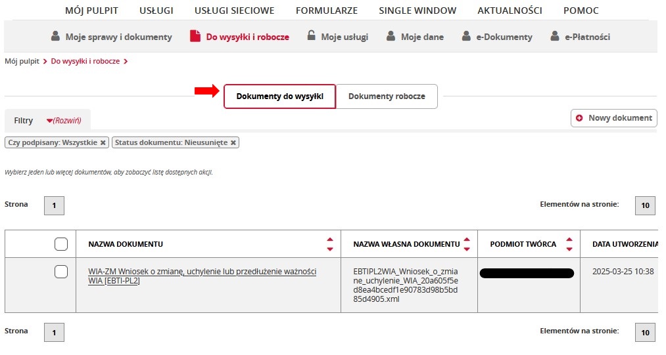Expand the Filtry section via Rozwiń

[64, 121]
